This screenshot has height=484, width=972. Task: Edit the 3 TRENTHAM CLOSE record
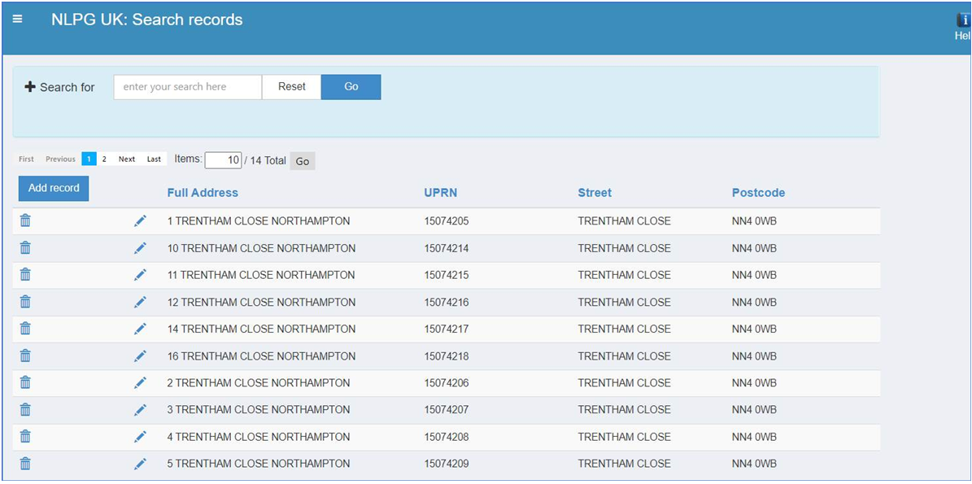pyautogui.click(x=141, y=410)
